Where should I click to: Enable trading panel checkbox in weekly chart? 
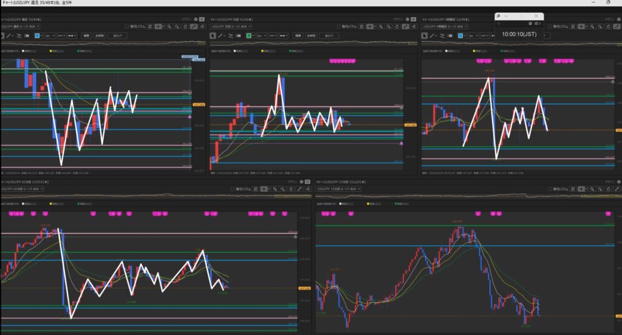(x=127, y=27)
